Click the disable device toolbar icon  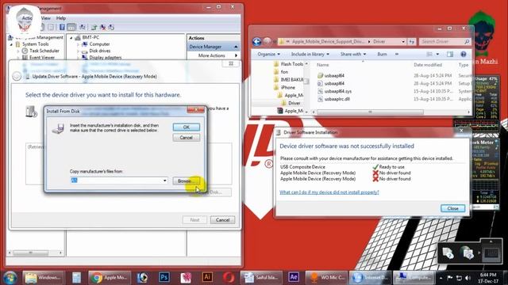[111, 27]
